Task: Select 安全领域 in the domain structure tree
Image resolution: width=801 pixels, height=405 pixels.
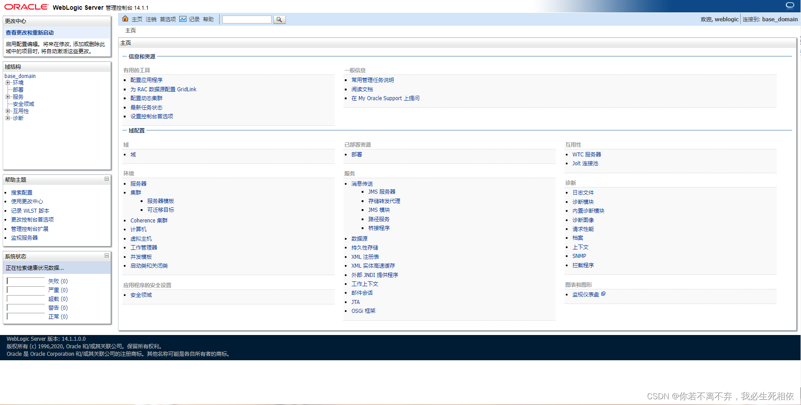Action: pyautogui.click(x=24, y=104)
